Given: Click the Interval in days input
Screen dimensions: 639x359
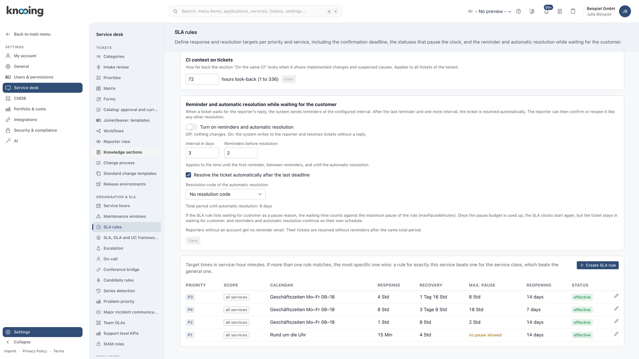Looking at the screenshot, I should click(202, 153).
